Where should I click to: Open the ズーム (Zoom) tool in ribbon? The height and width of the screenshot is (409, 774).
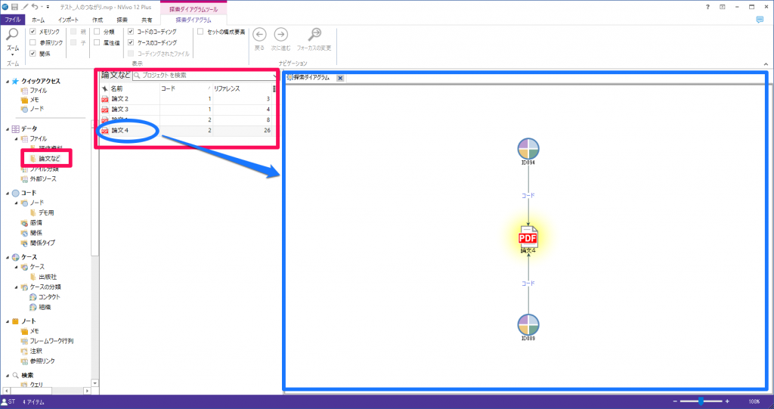[x=12, y=38]
